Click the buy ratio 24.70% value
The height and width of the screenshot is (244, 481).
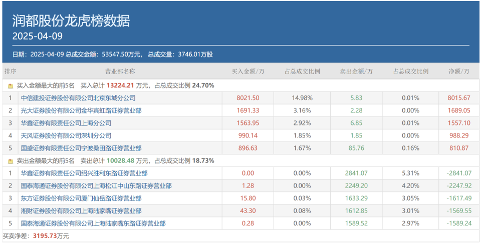203,85
